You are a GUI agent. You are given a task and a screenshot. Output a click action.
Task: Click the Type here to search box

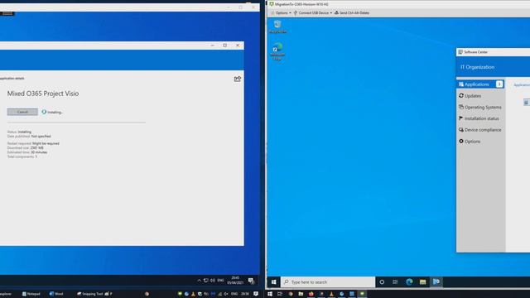(x=328, y=281)
